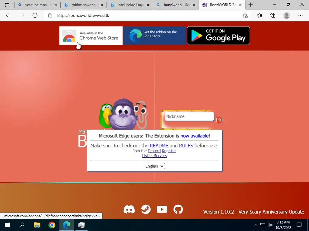Submit nickname with the red arrow button

click(x=219, y=120)
